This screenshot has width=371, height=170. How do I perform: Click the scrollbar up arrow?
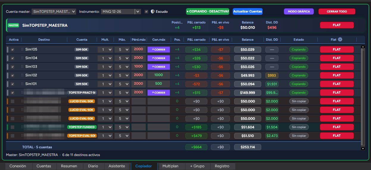[363, 47]
